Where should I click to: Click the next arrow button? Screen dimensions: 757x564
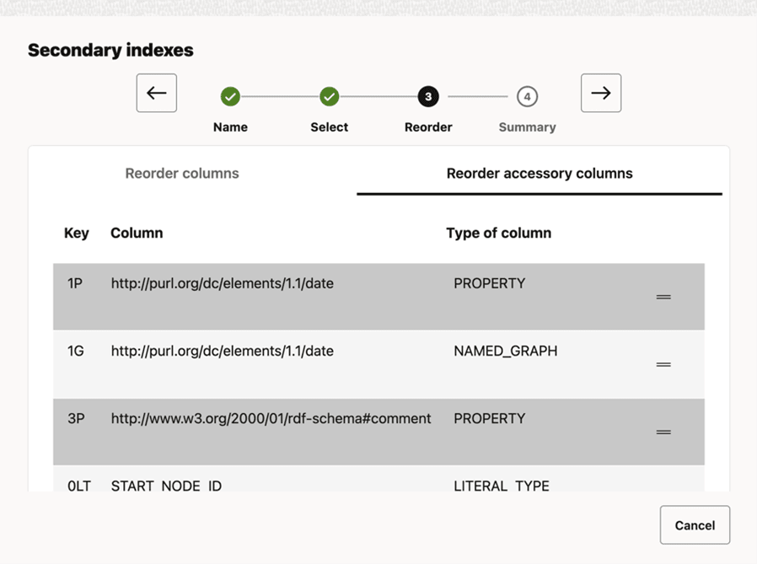(x=601, y=93)
